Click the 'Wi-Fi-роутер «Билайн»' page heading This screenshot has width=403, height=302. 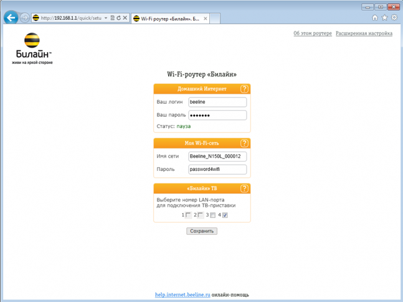click(x=202, y=75)
